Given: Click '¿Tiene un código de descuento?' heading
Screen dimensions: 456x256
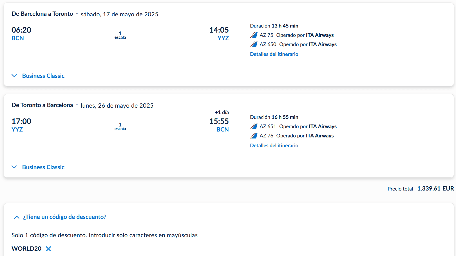Looking at the screenshot, I should (x=64, y=217).
